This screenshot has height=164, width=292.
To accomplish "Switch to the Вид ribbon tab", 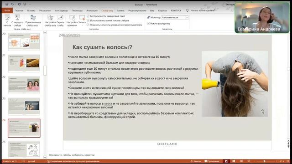I will [152, 10].
